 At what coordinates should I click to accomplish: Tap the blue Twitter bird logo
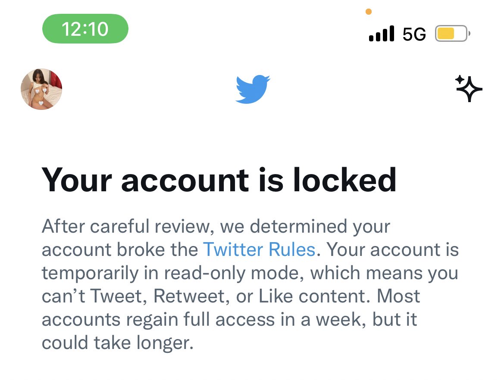point(253,89)
